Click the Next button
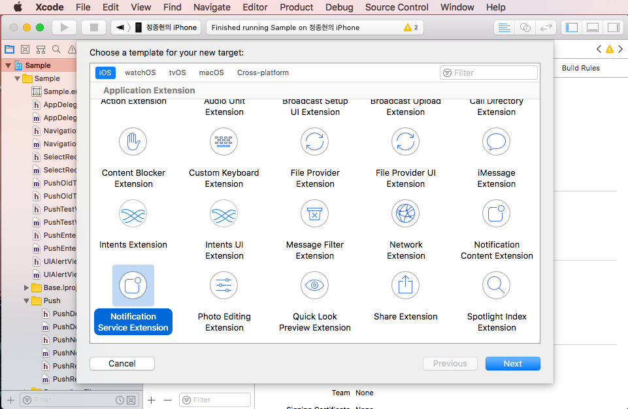The width and height of the screenshot is (628, 409). tap(512, 364)
